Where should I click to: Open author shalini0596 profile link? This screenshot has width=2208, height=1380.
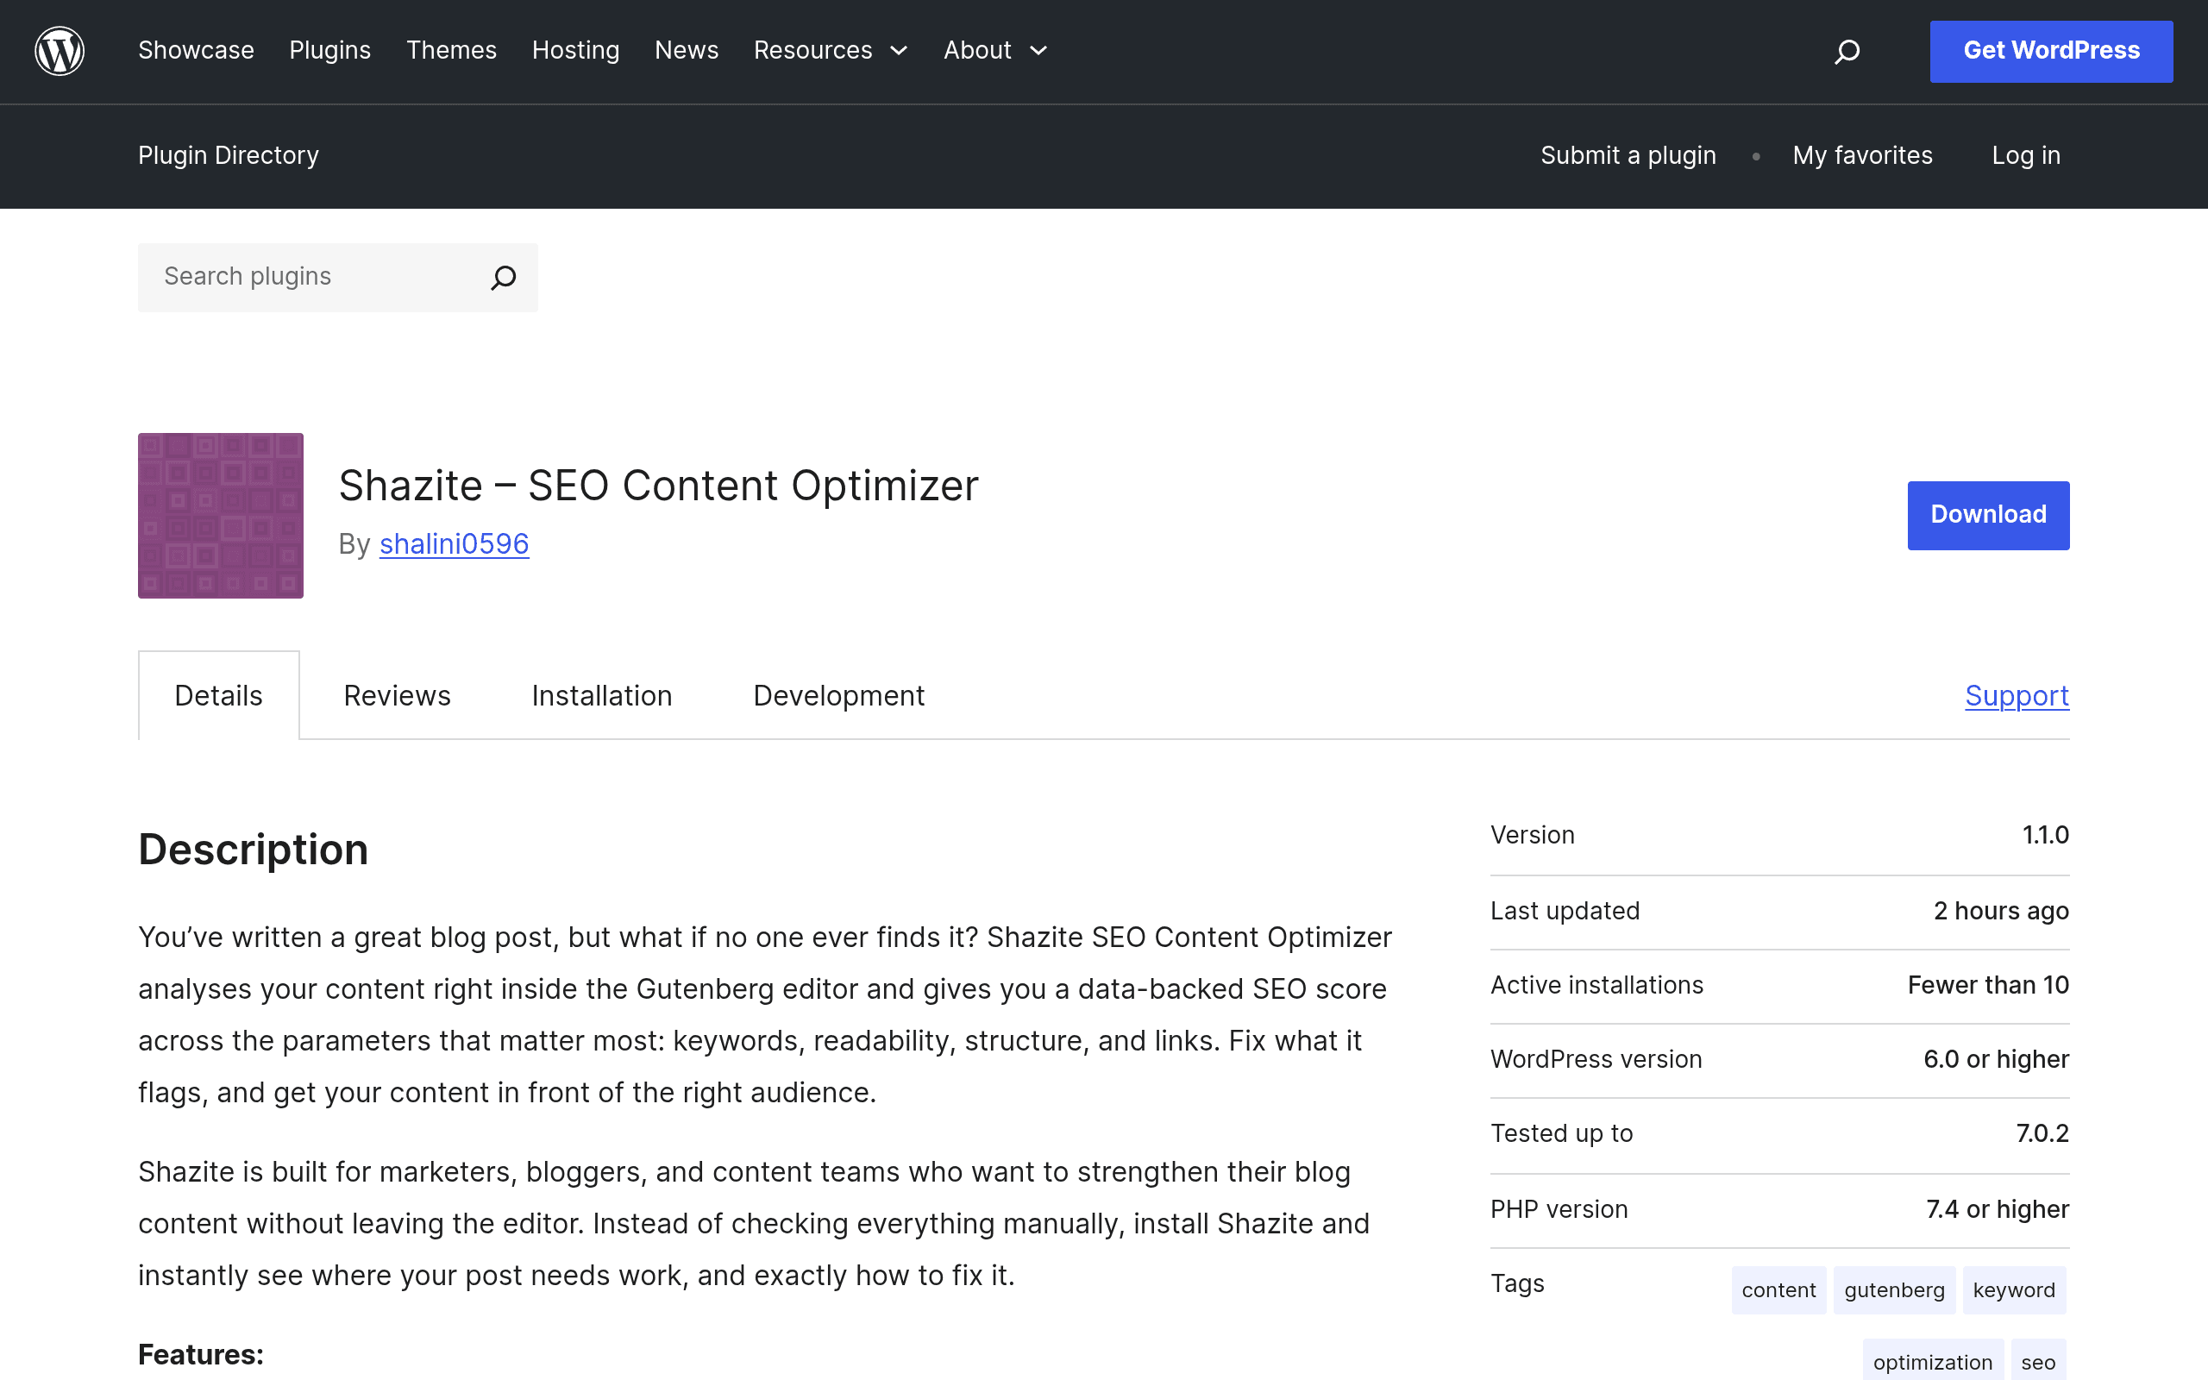[x=455, y=544]
